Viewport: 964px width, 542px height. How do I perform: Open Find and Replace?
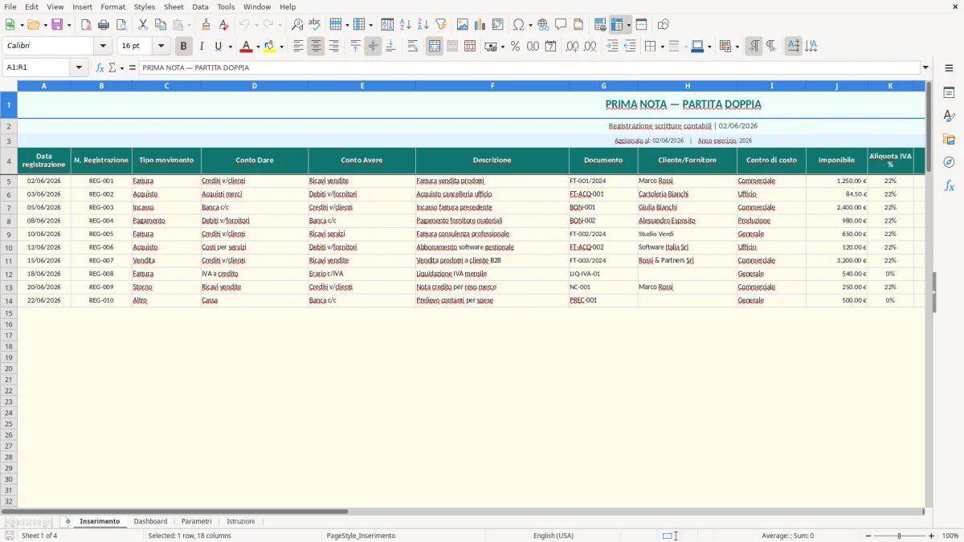pos(297,25)
